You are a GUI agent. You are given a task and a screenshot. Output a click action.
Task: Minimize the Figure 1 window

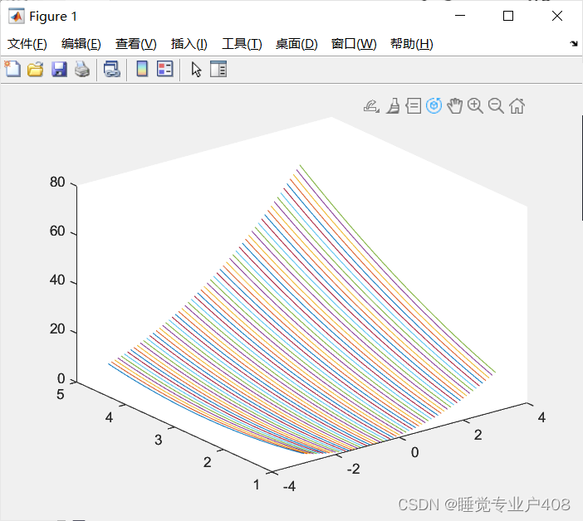460,16
